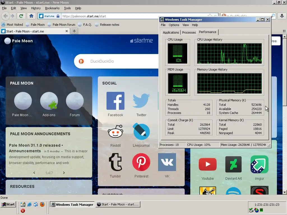Open Task Manager Options menu
287x215 pixels.
174,25
